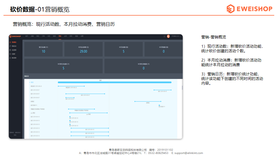Switch to 财务 tab in top navigation
278x156 pixels.
point(71,36)
